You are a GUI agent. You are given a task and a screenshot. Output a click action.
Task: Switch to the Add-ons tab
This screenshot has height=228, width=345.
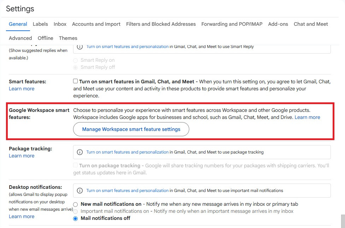click(x=278, y=24)
